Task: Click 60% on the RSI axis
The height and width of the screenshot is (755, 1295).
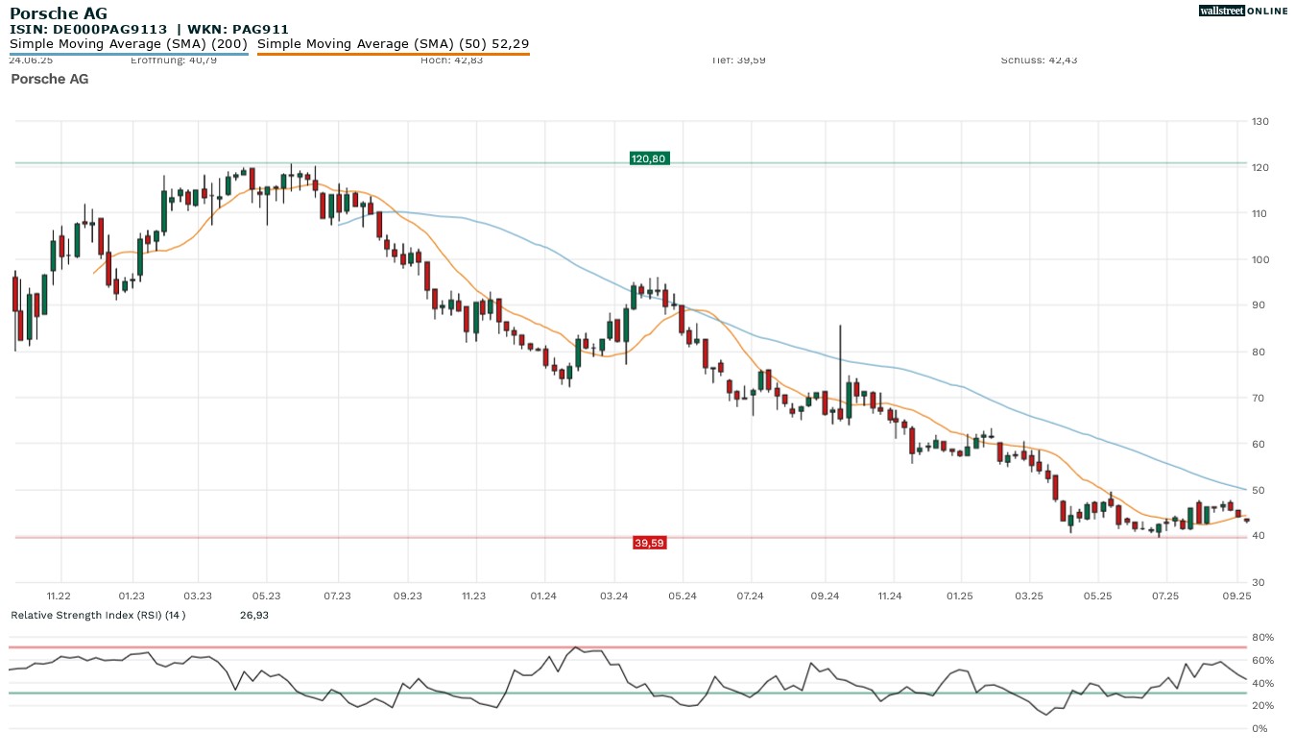Action: (1262, 661)
